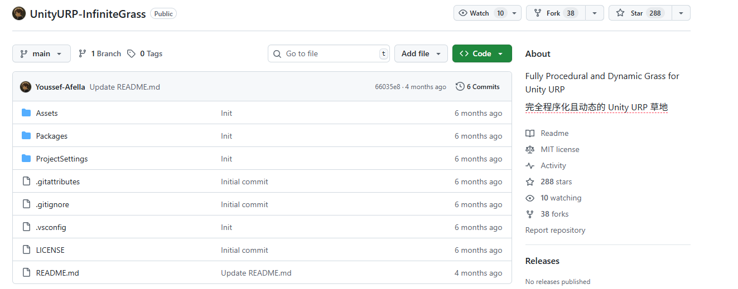
Task: Click the pulse icon beside Activity
Action: 530,165
